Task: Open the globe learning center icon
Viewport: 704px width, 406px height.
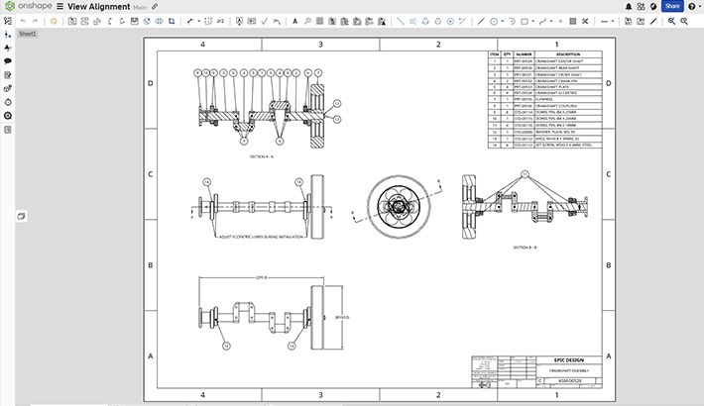Action: (653, 6)
